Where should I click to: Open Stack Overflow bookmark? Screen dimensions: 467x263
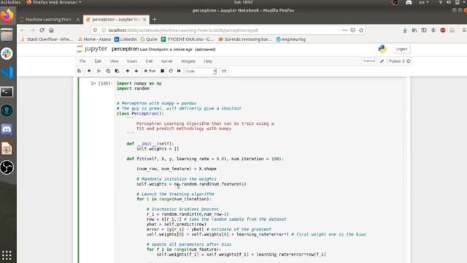pos(47,39)
